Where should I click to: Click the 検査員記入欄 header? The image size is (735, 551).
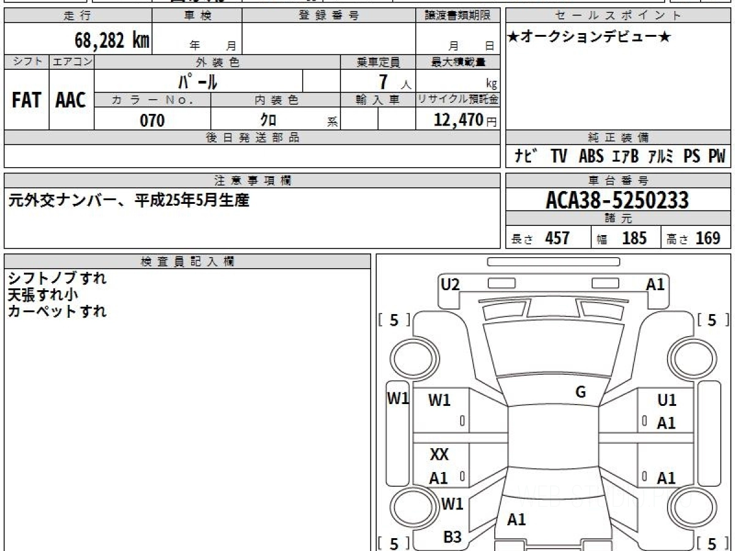click(x=187, y=261)
